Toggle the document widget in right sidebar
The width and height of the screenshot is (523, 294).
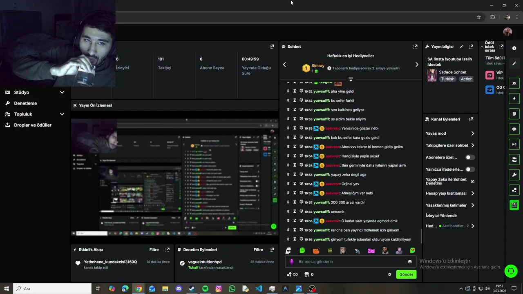(514, 114)
